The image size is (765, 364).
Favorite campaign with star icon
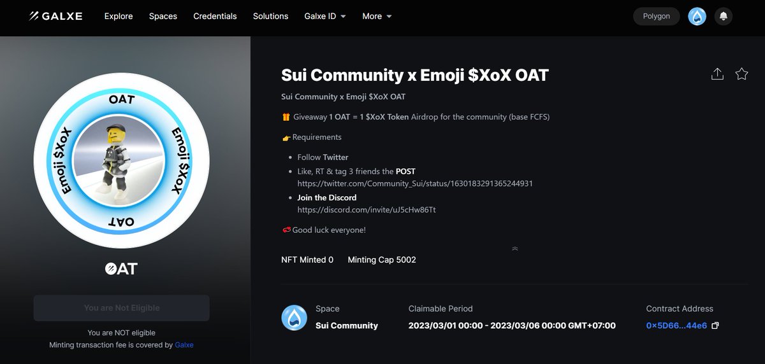coord(741,74)
